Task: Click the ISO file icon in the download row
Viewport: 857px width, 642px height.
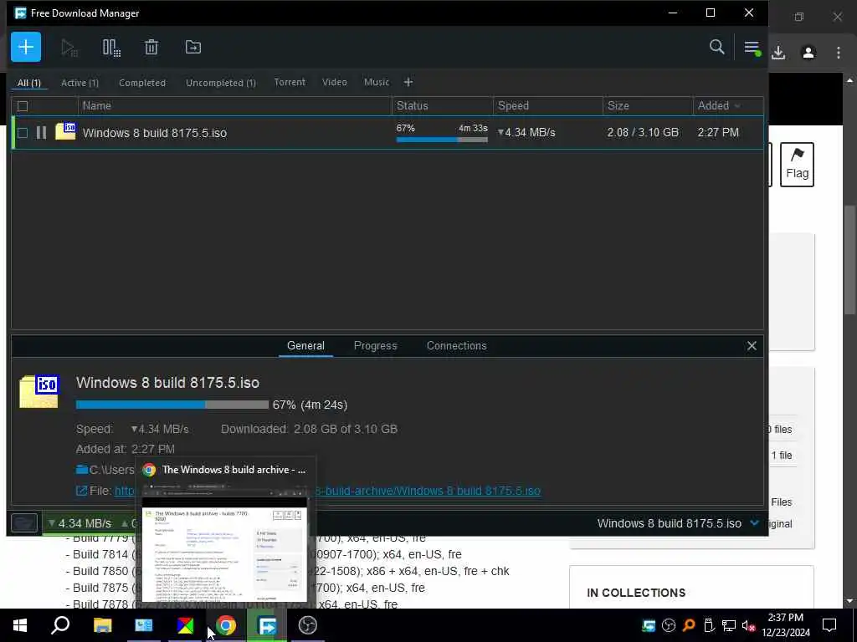Action: click(65, 131)
